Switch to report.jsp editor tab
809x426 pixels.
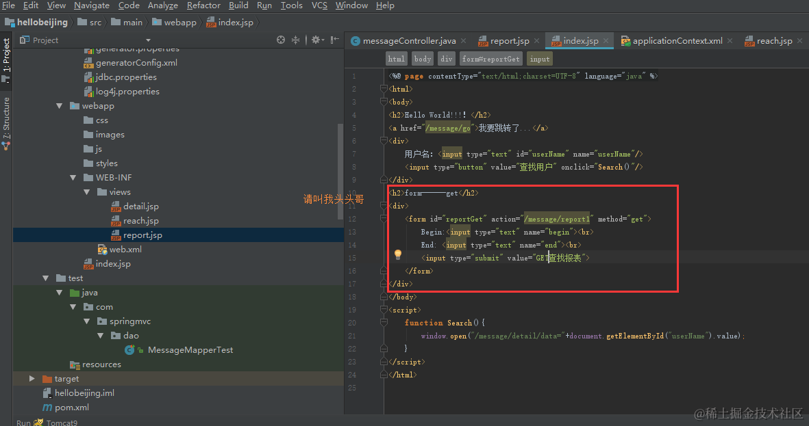(x=509, y=41)
